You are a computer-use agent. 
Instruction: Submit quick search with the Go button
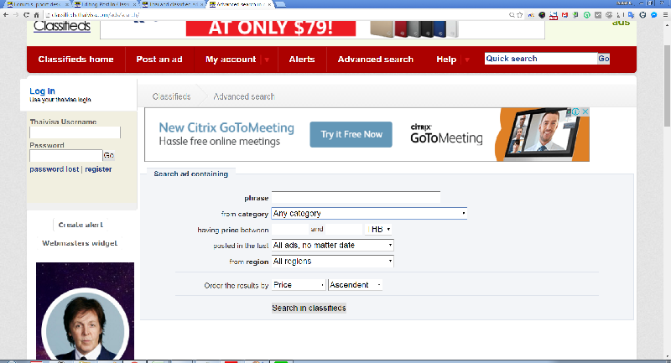pyautogui.click(x=604, y=59)
